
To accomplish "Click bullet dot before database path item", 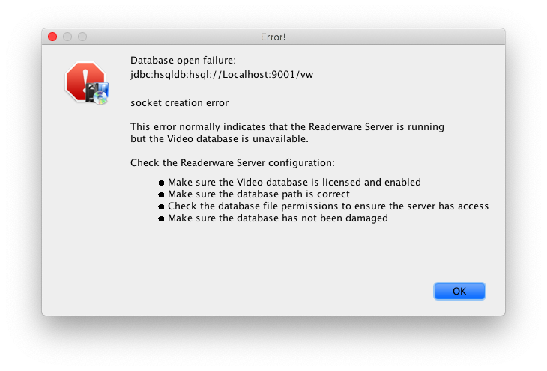I will coord(161,194).
